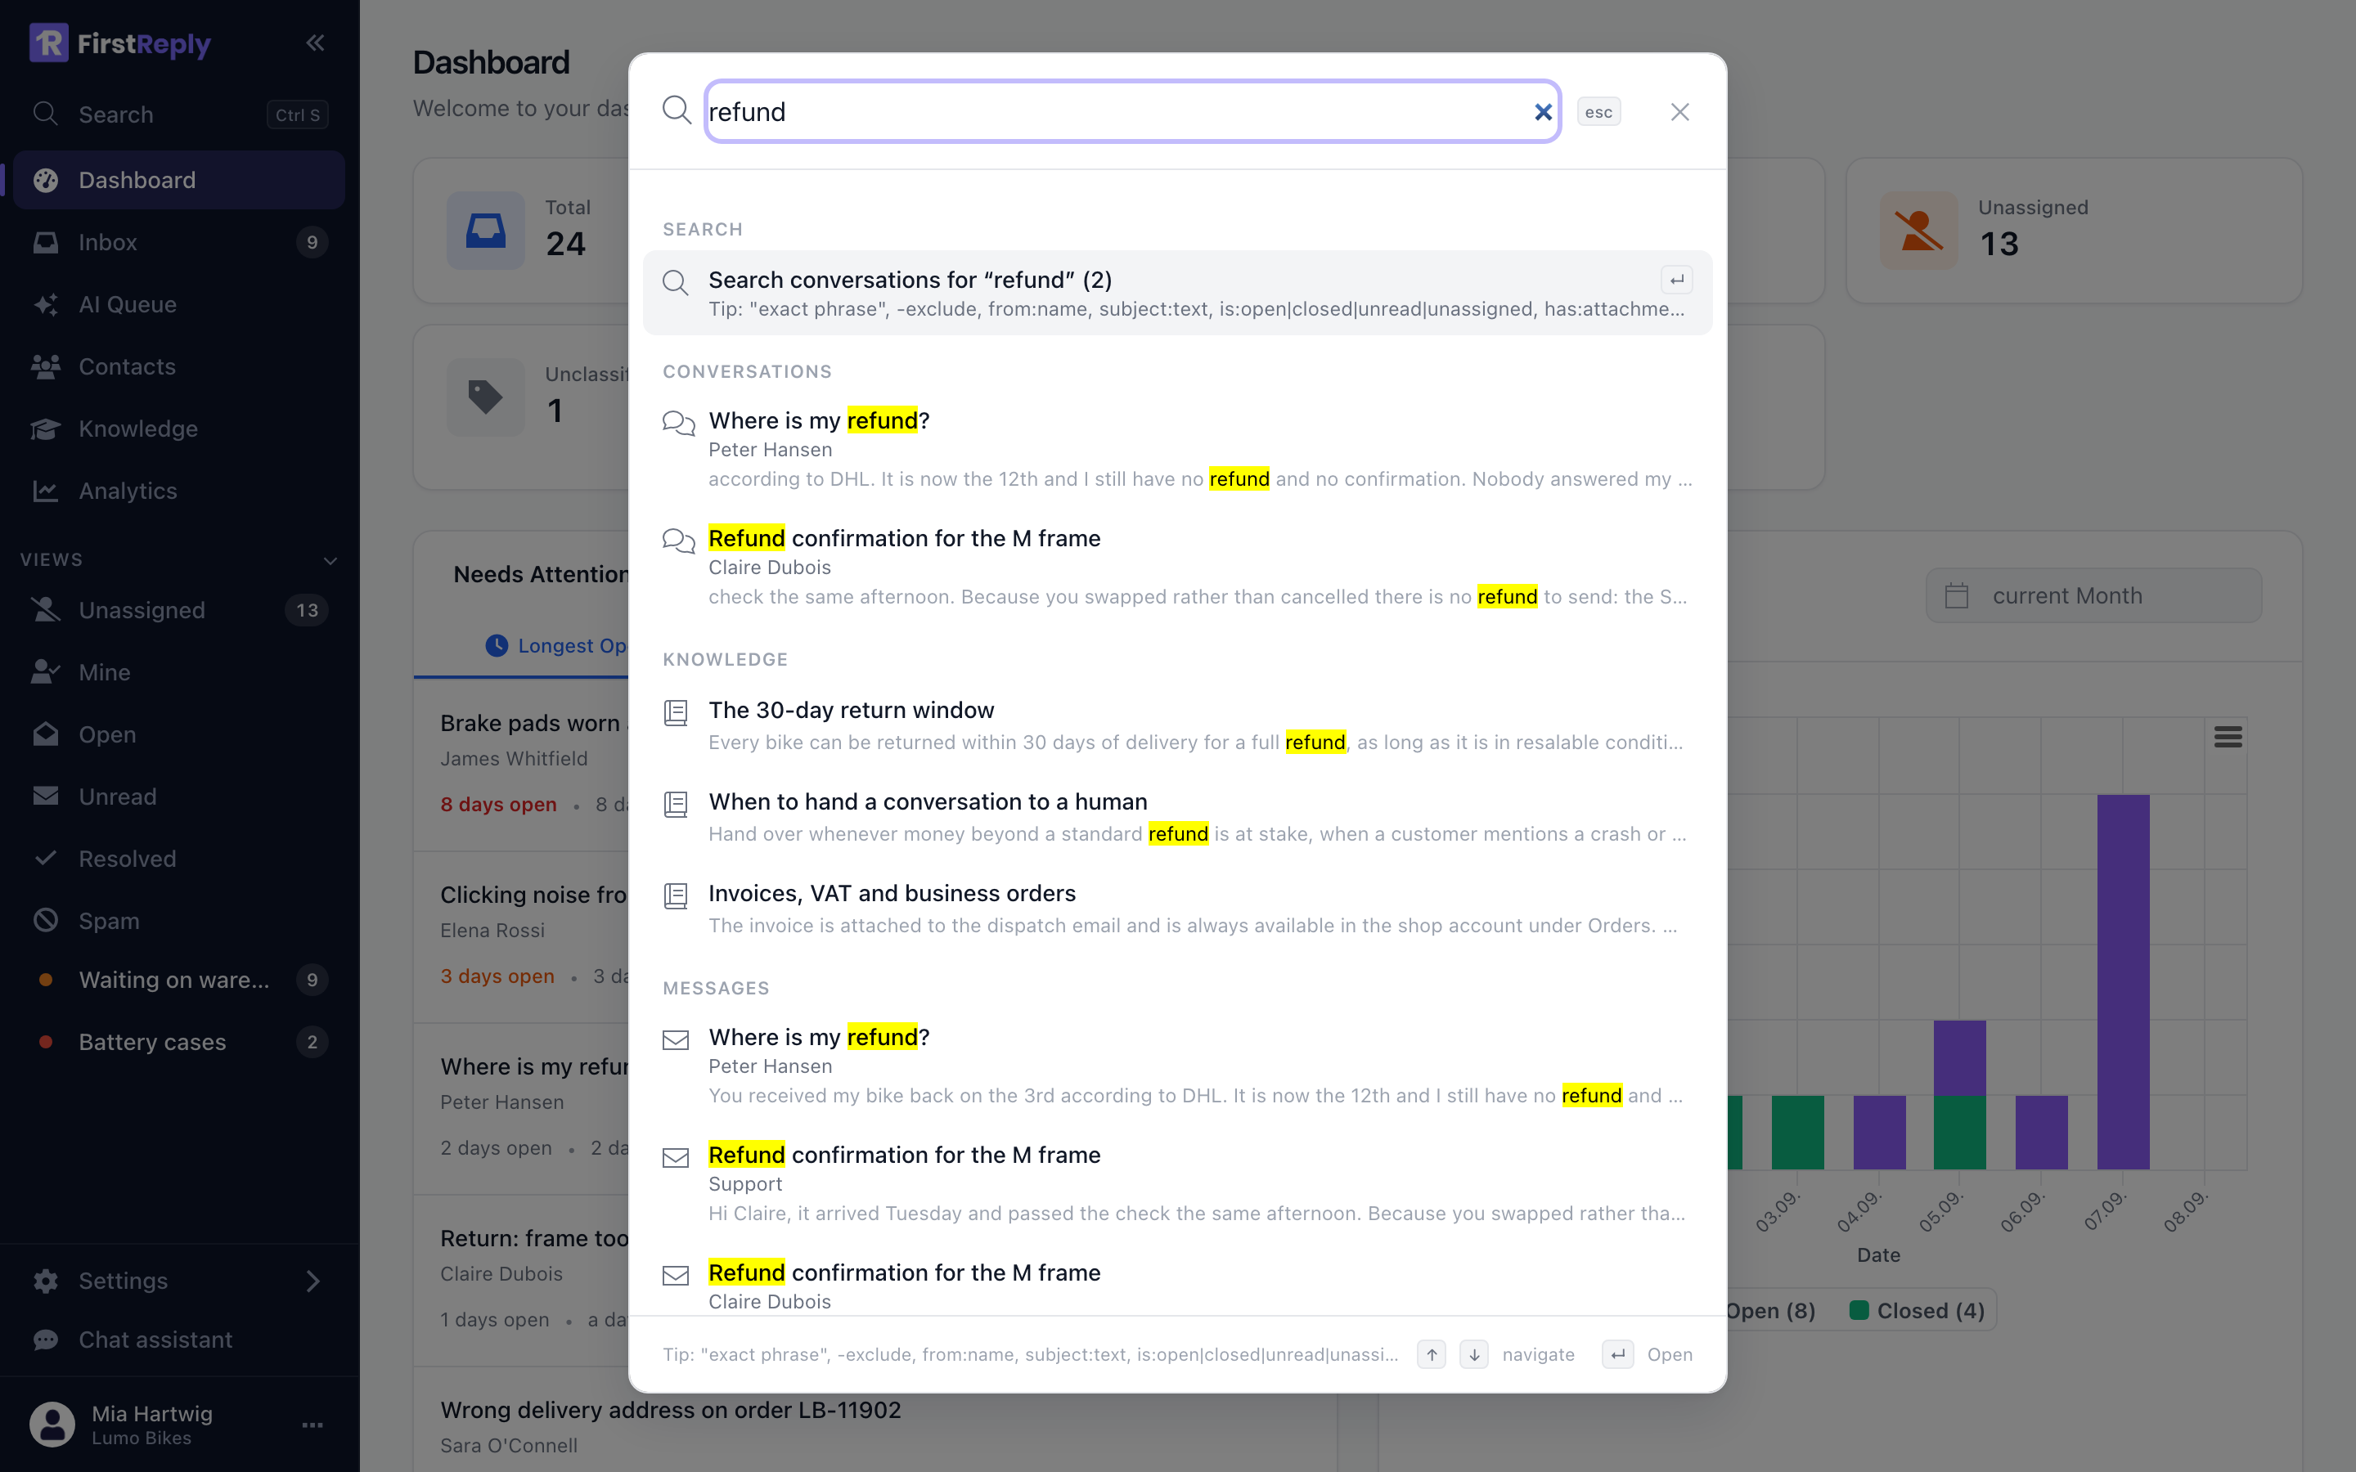Click the 13 badge on Unassigned view
The width and height of the screenshot is (2356, 1472).
[x=307, y=610]
